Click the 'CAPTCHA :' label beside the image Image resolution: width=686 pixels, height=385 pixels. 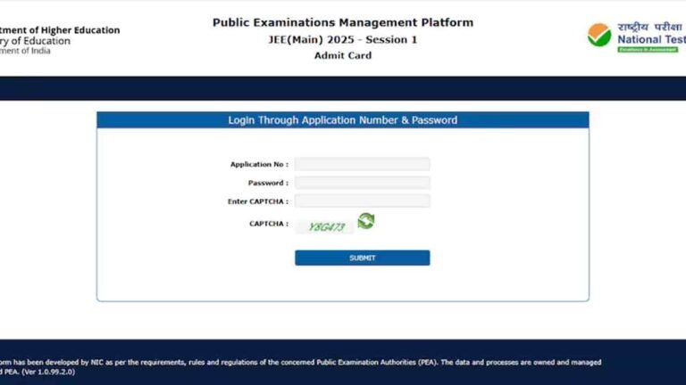coord(268,224)
